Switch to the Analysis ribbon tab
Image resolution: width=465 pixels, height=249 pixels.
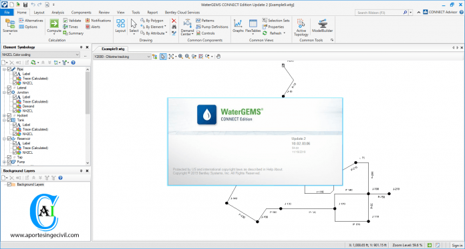(57, 13)
